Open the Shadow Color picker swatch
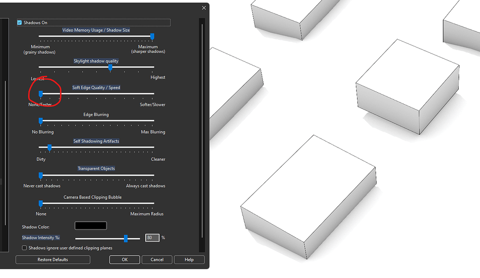The width and height of the screenshot is (480, 278). click(90, 226)
